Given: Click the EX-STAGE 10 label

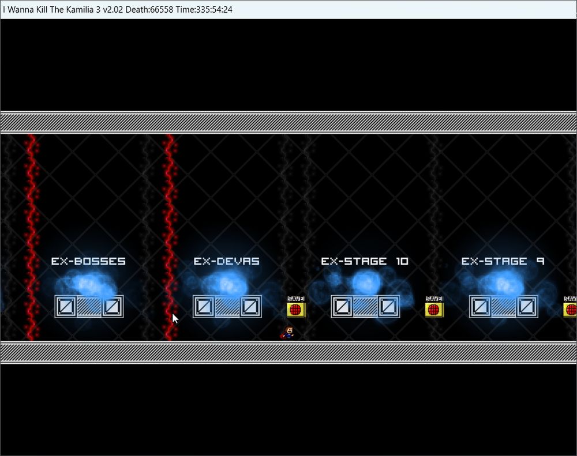Looking at the screenshot, I should pos(365,261).
